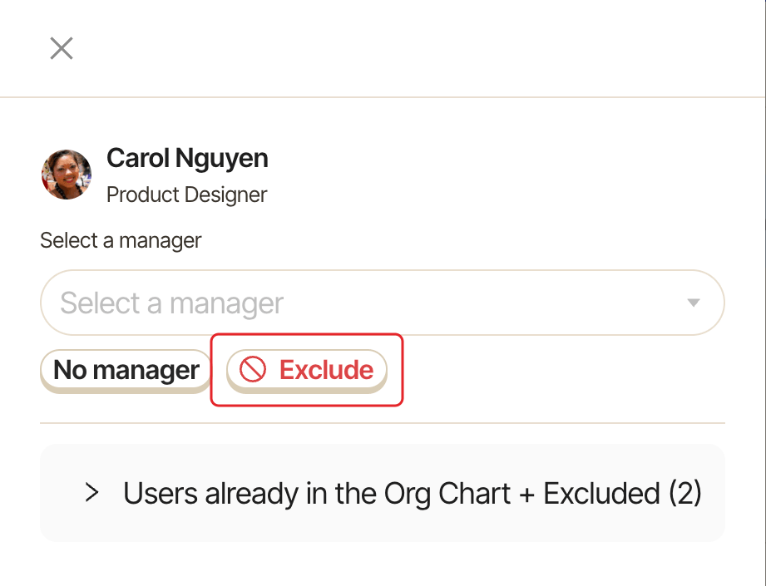766x586 pixels.
Task: Click the dropdown arrow in manager field
Action: click(693, 303)
